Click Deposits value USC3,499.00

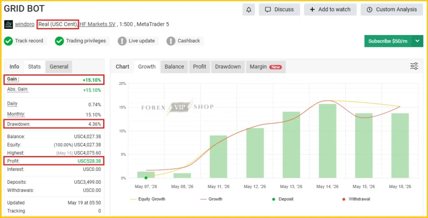coord(88,182)
